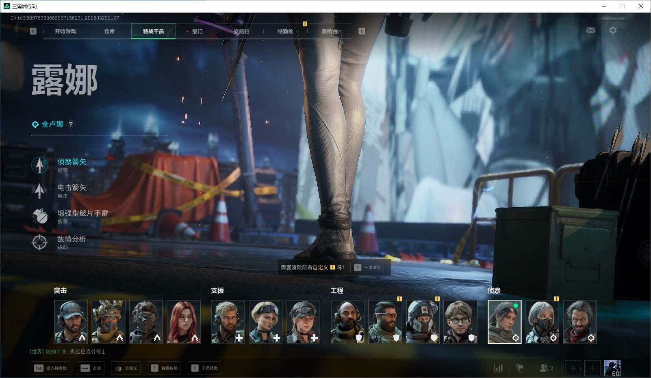
Task: Open the settings gear icon
Action: click(x=613, y=30)
